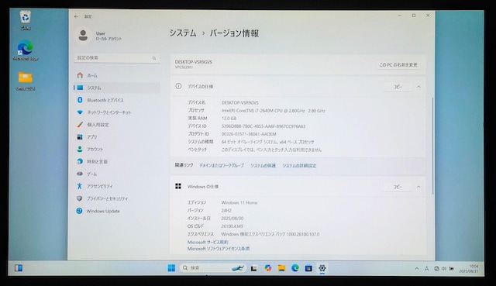Click the Windows logo icon beside Windows の仕様
496x286 pixels.
click(x=178, y=186)
